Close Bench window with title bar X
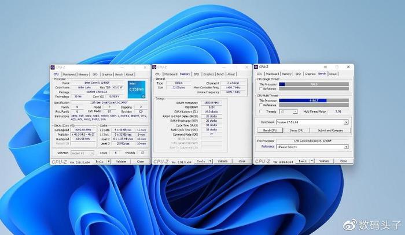 (x=348, y=67)
